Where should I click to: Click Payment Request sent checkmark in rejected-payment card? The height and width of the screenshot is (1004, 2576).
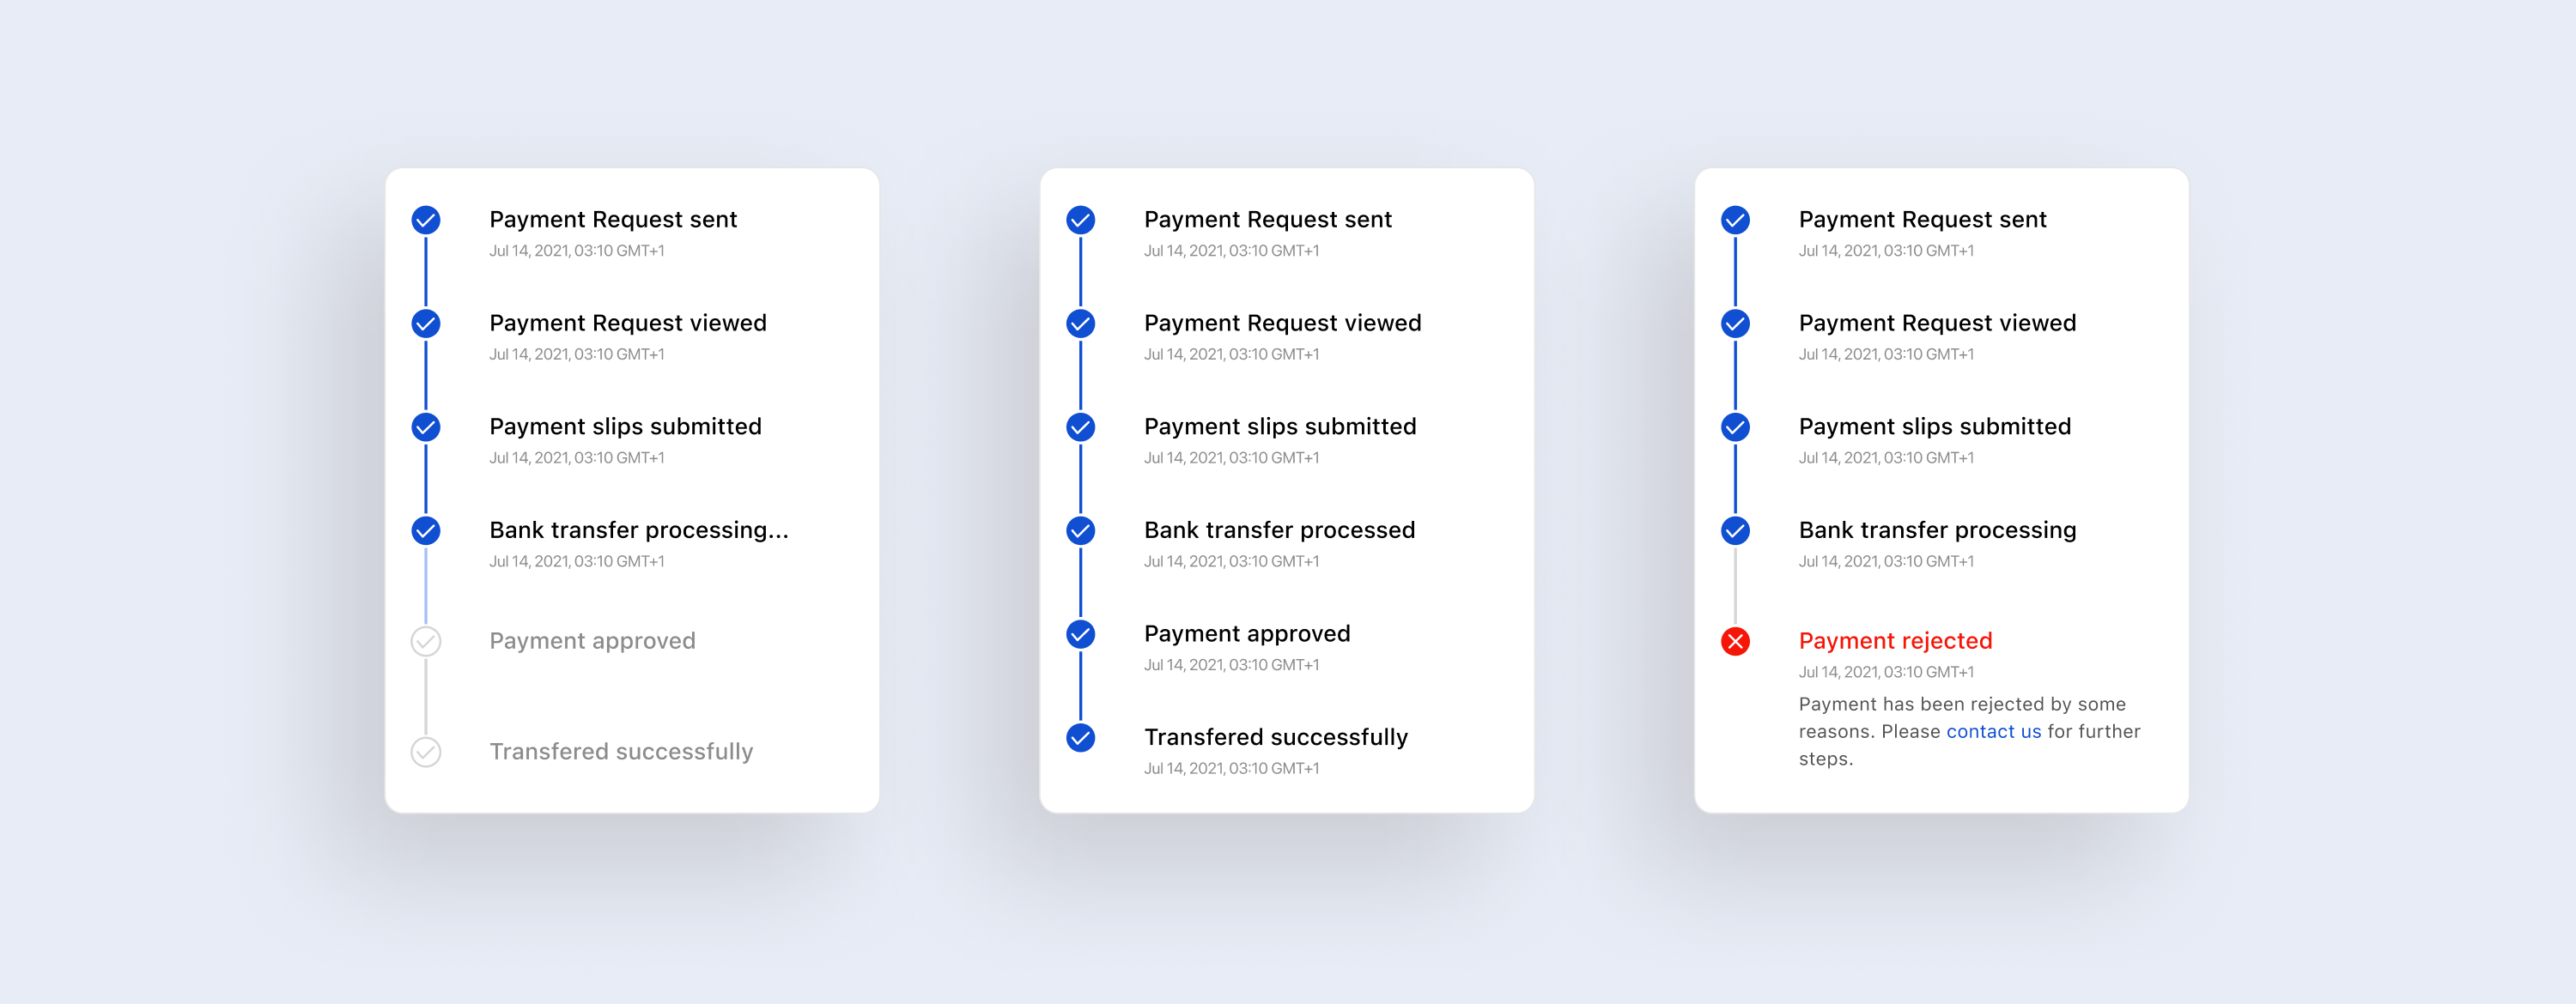coord(1735,220)
